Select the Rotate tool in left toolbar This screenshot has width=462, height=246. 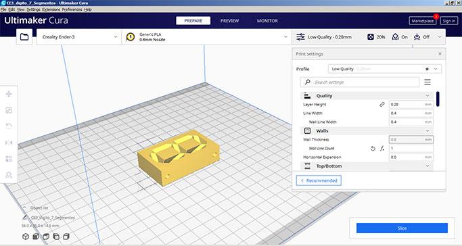tap(9, 126)
